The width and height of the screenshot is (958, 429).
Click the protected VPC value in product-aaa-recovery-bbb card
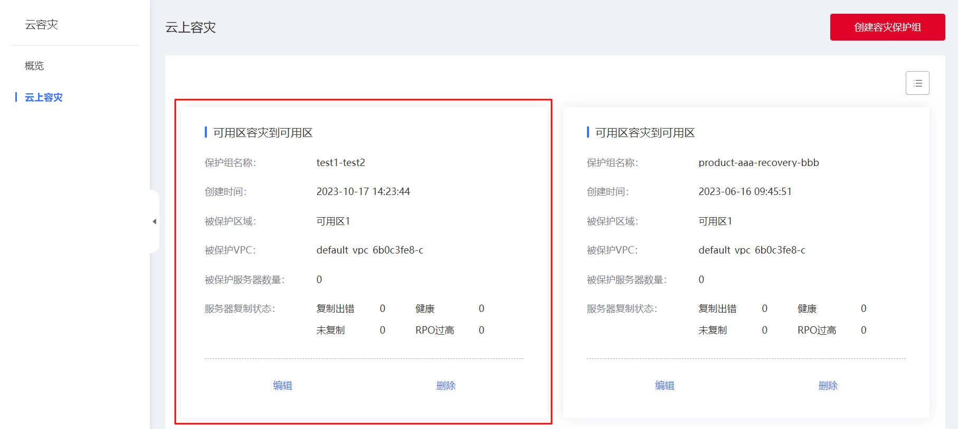click(x=752, y=250)
